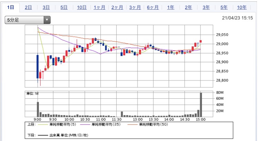Open the 1ヶ月 chart range
Image resolution: width=258 pixels, height=141 pixels.
click(x=99, y=8)
